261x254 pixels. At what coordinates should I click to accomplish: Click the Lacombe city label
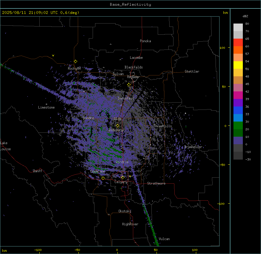pos(136,58)
